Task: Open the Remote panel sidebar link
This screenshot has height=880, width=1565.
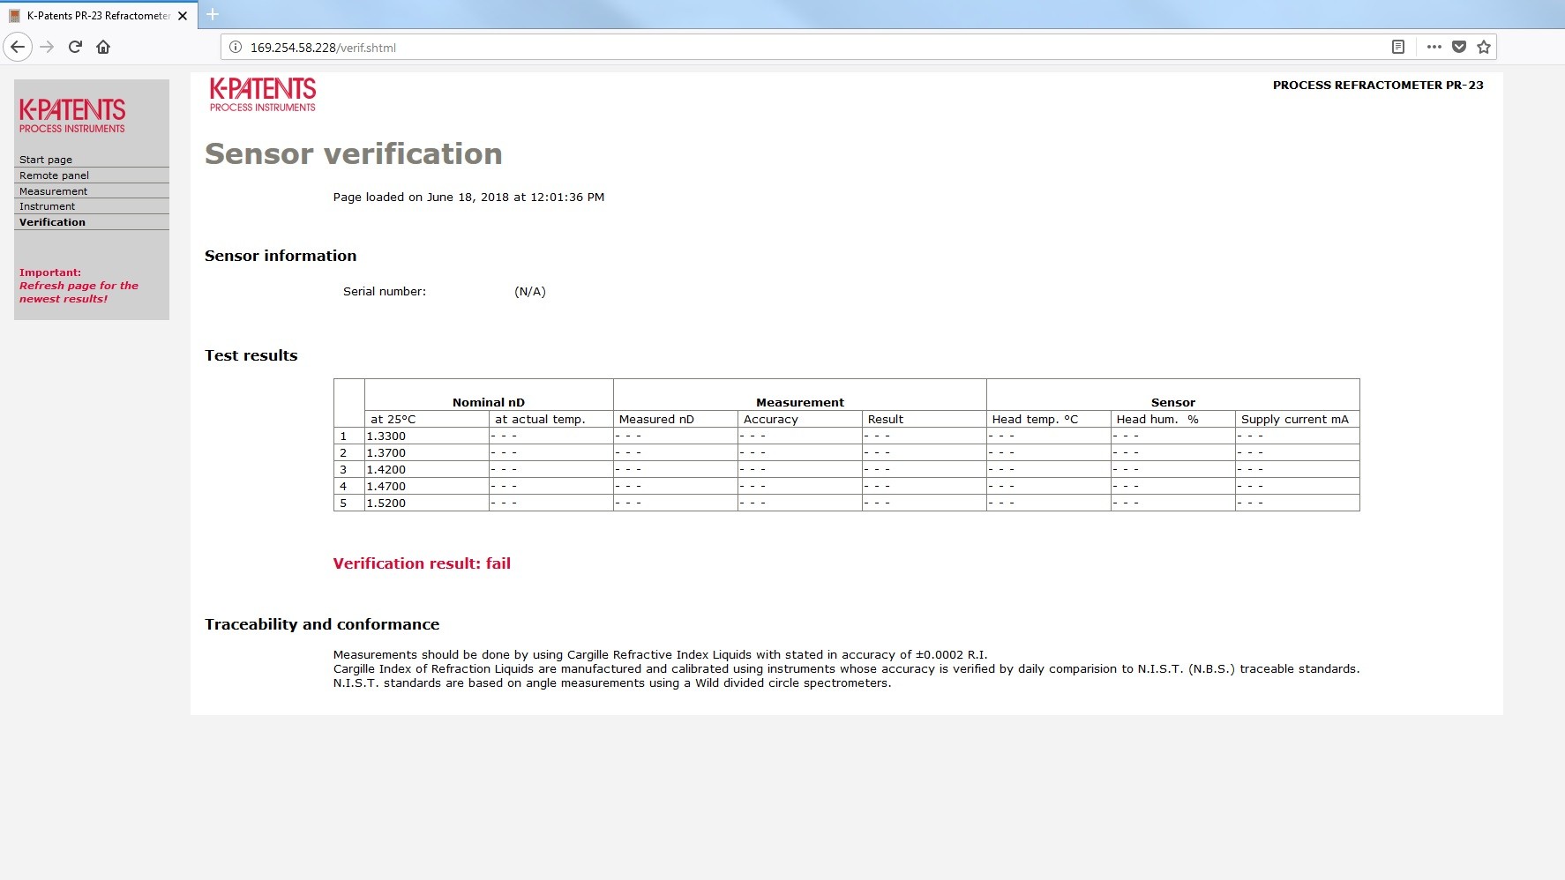Action: point(54,175)
